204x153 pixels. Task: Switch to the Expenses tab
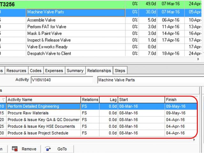(x=54, y=70)
